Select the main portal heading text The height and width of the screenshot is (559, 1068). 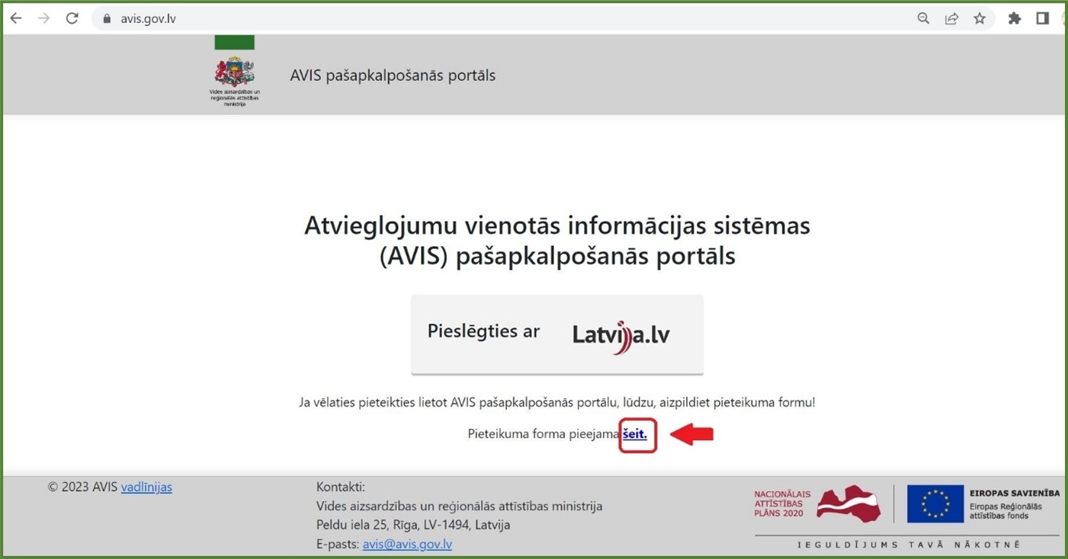pyautogui.click(x=557, y=240)
